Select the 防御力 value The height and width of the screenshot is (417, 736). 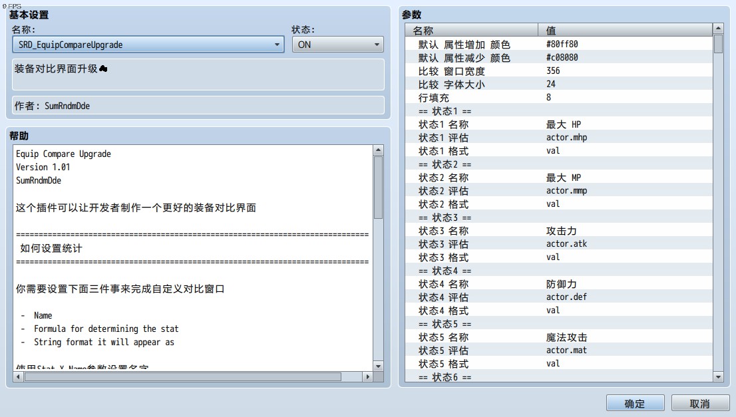pos(561,284)
